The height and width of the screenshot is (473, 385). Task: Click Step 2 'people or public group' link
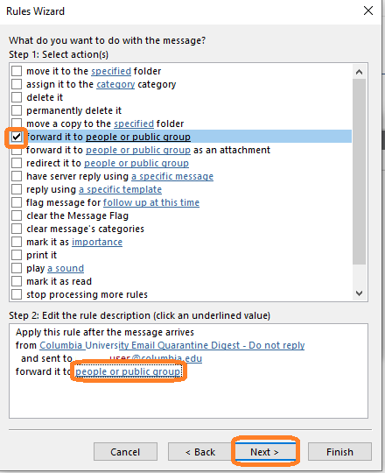coord(128,371)
